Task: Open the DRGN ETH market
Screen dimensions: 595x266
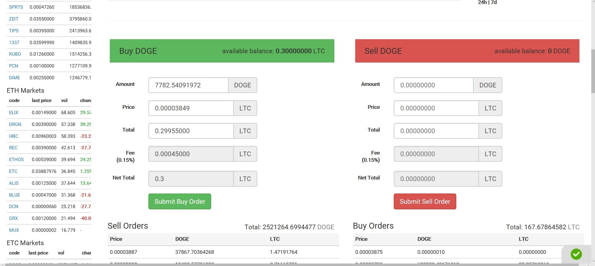Action: coord(15,124)
